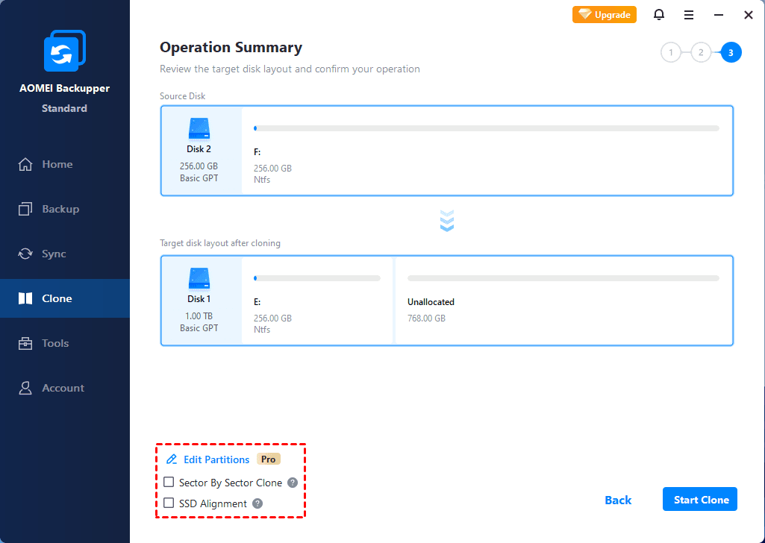Click the Clone book icon
Viewport: 765px width, 543px height.
pyautogui.click(x=25, y=298)
